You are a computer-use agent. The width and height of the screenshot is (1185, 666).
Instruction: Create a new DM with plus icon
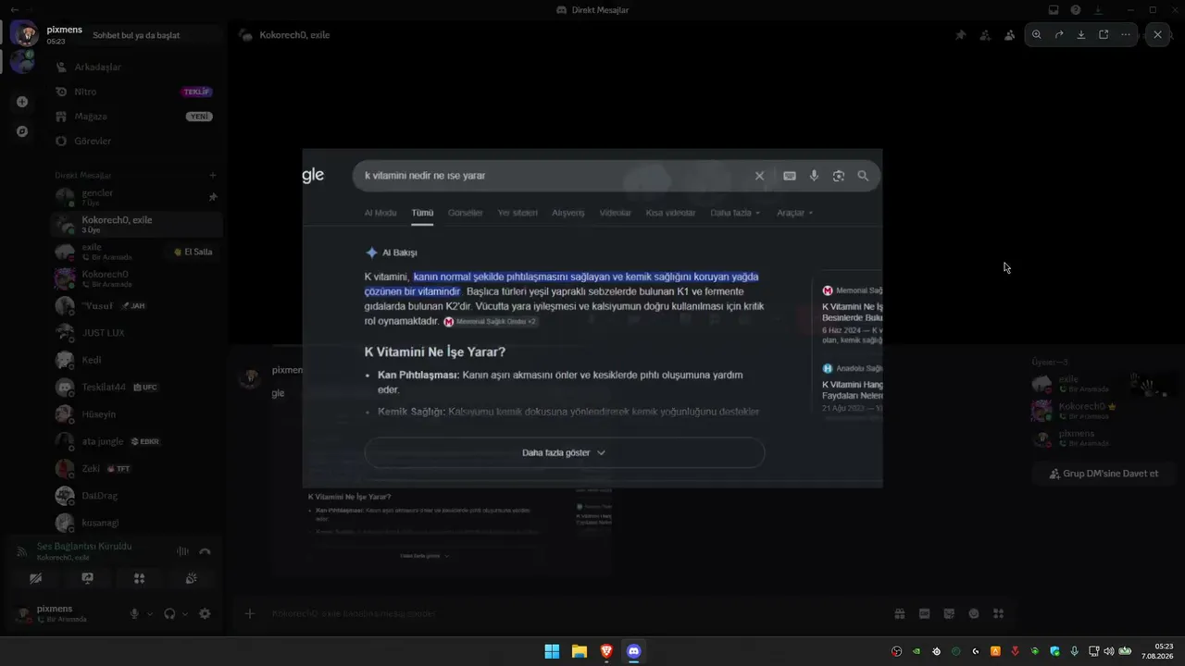click(x=213, y=175)
